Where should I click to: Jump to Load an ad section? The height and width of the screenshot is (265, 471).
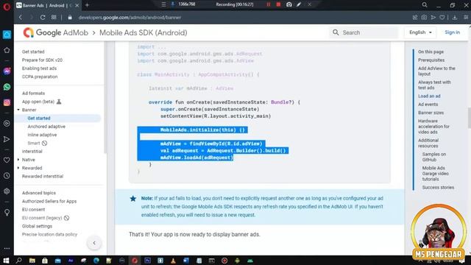point(429,96)
